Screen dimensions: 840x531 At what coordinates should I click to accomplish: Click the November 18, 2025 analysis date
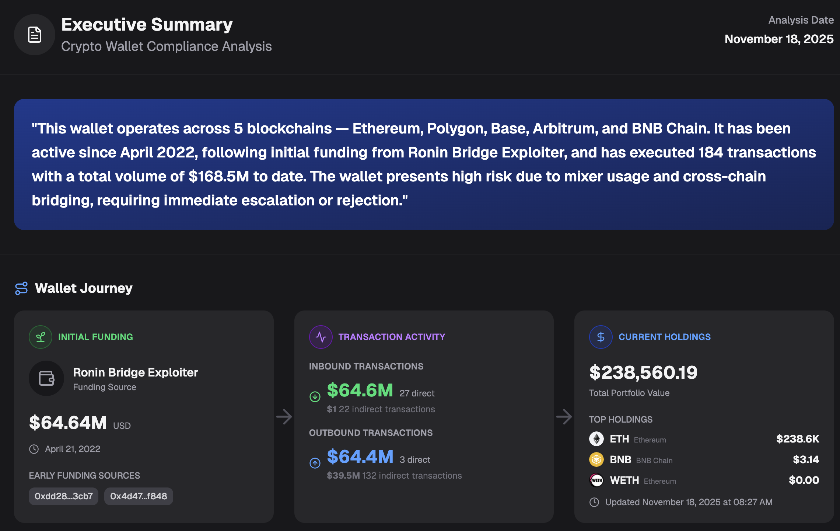779,39
